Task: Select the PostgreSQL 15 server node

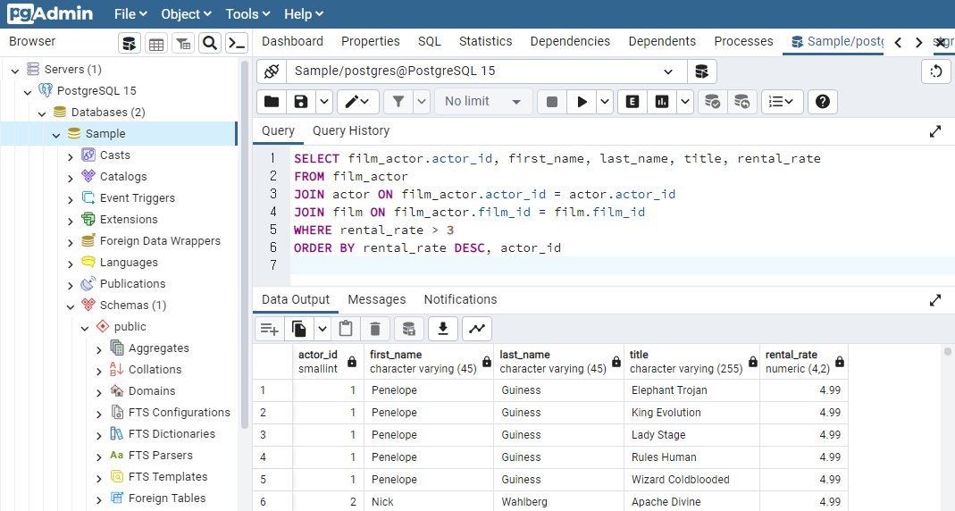Action: 96,91
